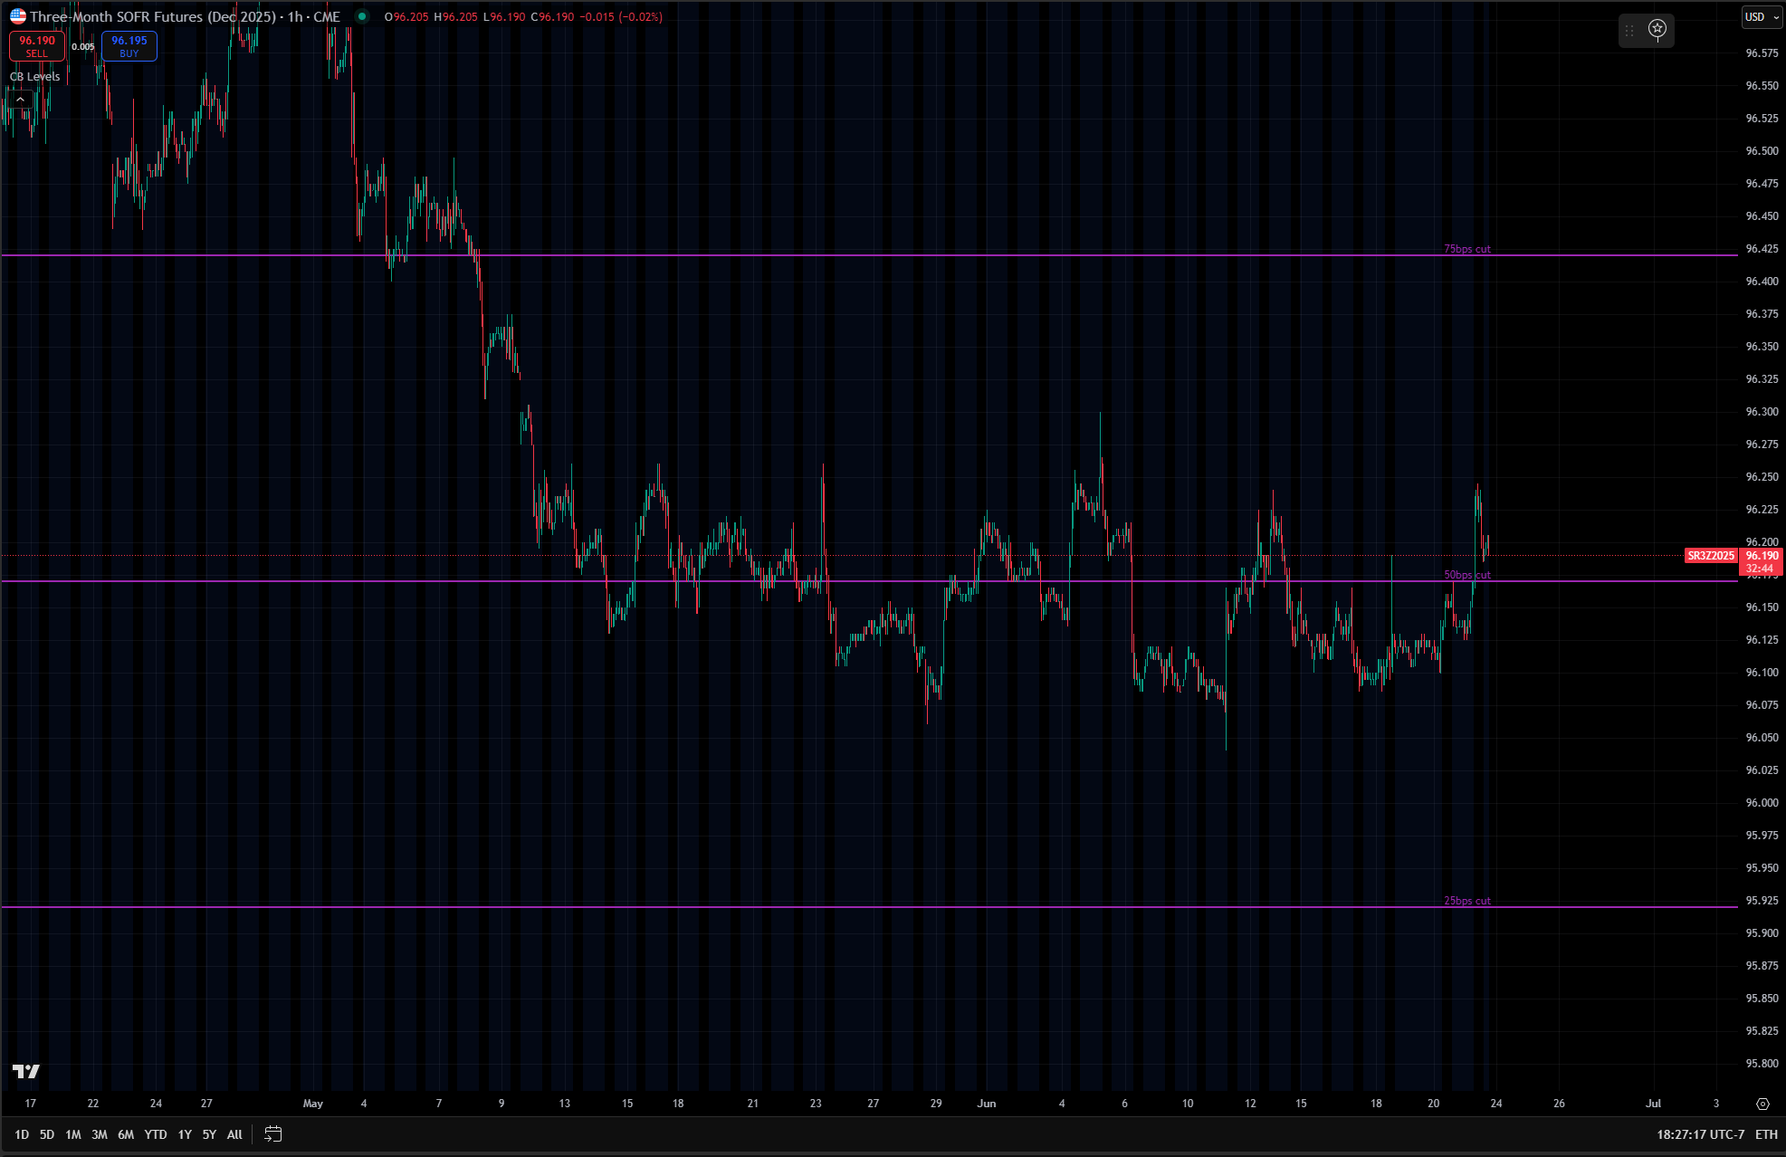1786x1157 pixels.
Task: Click the O96.205 open value
Action: [406, 17]
